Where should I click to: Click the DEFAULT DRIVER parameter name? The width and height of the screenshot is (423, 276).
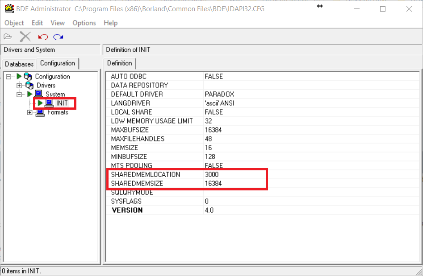click(x=137, y=94)
